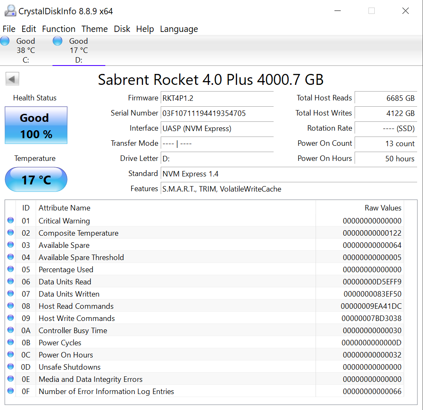
Task: Open the Disk menu
Action: click(122, 29)
